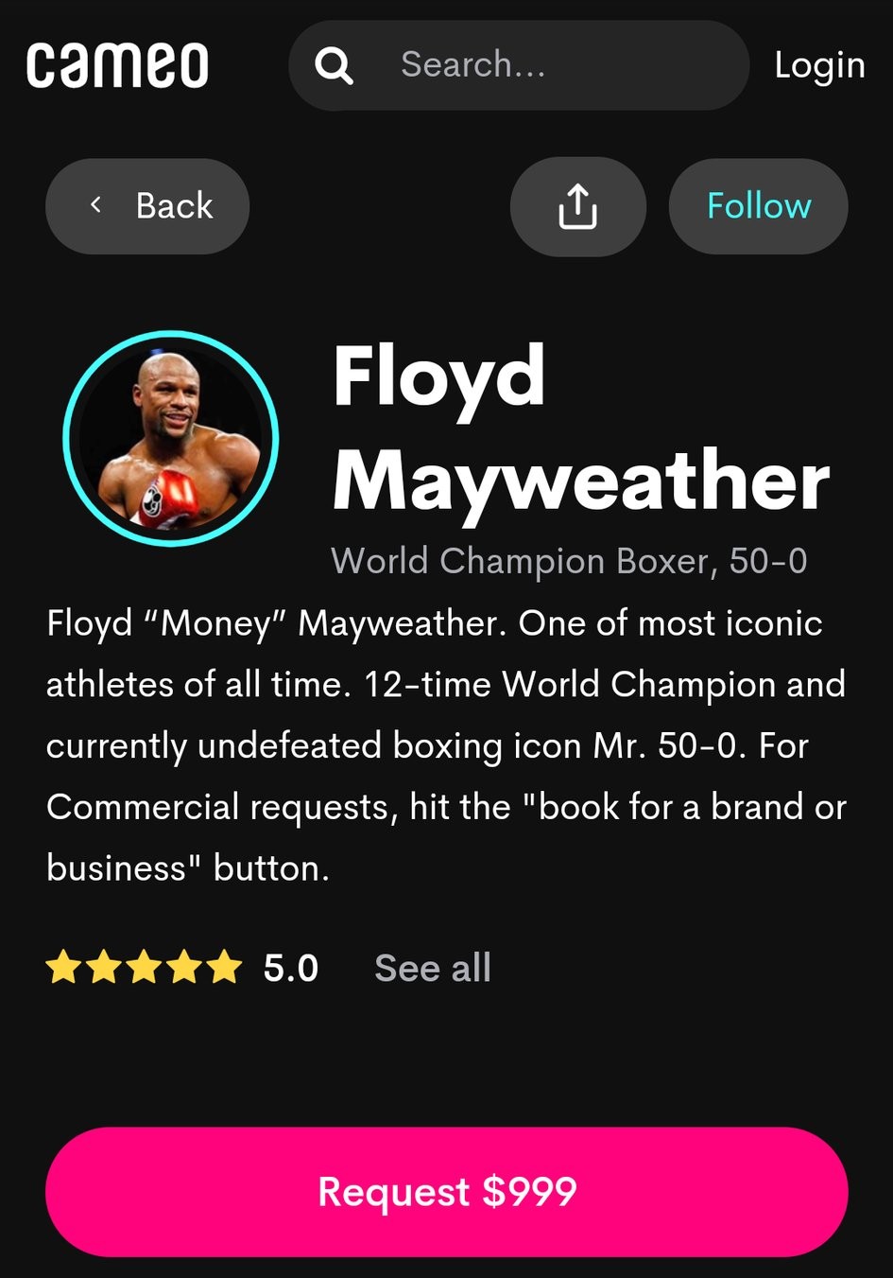Click the left chevron beside Back
The height and width of the screenshot is (1278, 893).
[x=95, y=204]
